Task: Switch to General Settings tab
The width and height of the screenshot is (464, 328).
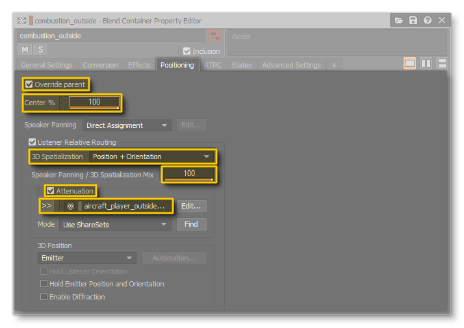Action: pos(47,65)
